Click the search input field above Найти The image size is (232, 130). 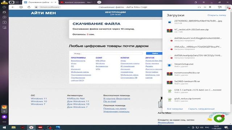[x=108, y=53]
